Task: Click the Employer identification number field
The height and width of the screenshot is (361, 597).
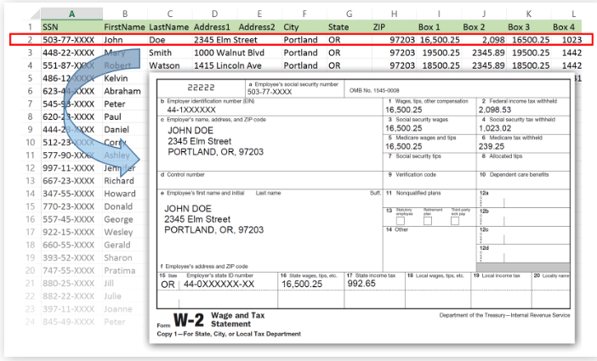Action: [x=271, y=110]
